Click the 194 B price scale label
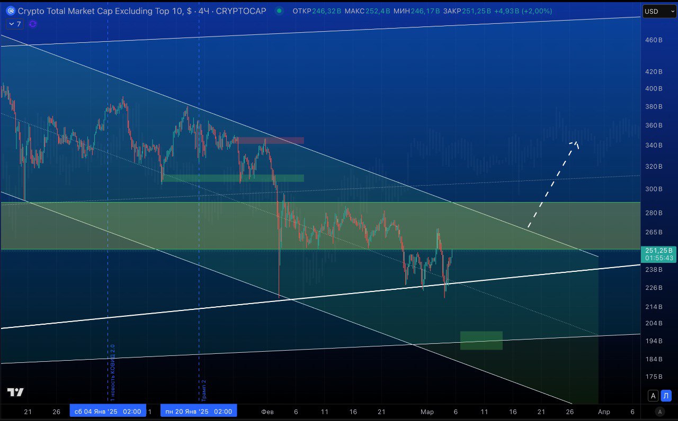This screenshot has height=421, width=678. [653, 341]
